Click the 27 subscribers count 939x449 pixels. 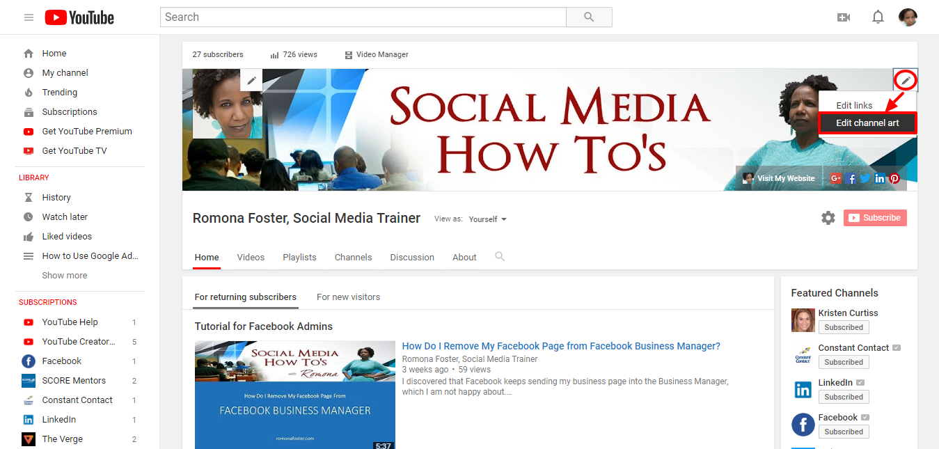tap(218, 54)
